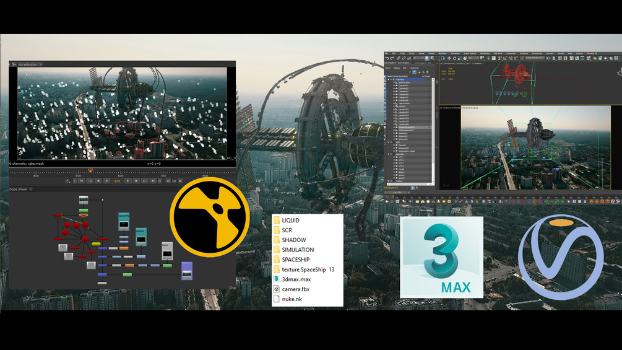
Task: Select the Select and Move tool
Action: 449,58
